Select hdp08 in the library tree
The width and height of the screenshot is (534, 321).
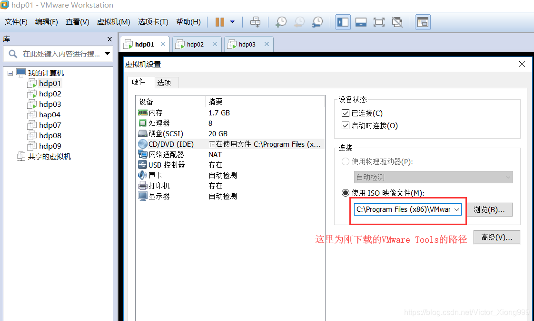50,135
